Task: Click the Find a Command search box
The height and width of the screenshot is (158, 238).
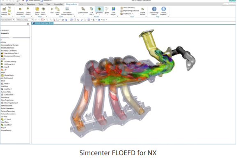Action: 229,4
